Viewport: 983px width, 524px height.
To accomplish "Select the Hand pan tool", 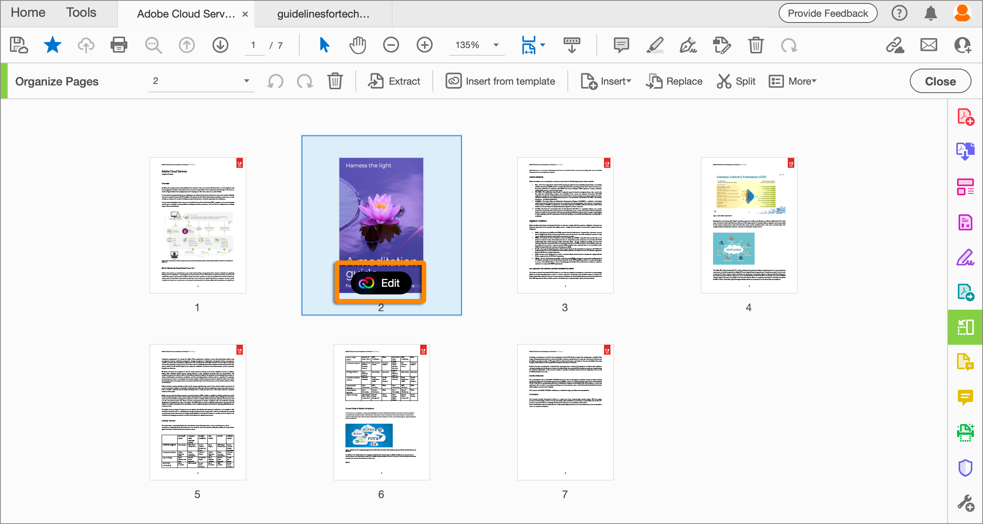I will pyautogui.click(x=358, y=45).
